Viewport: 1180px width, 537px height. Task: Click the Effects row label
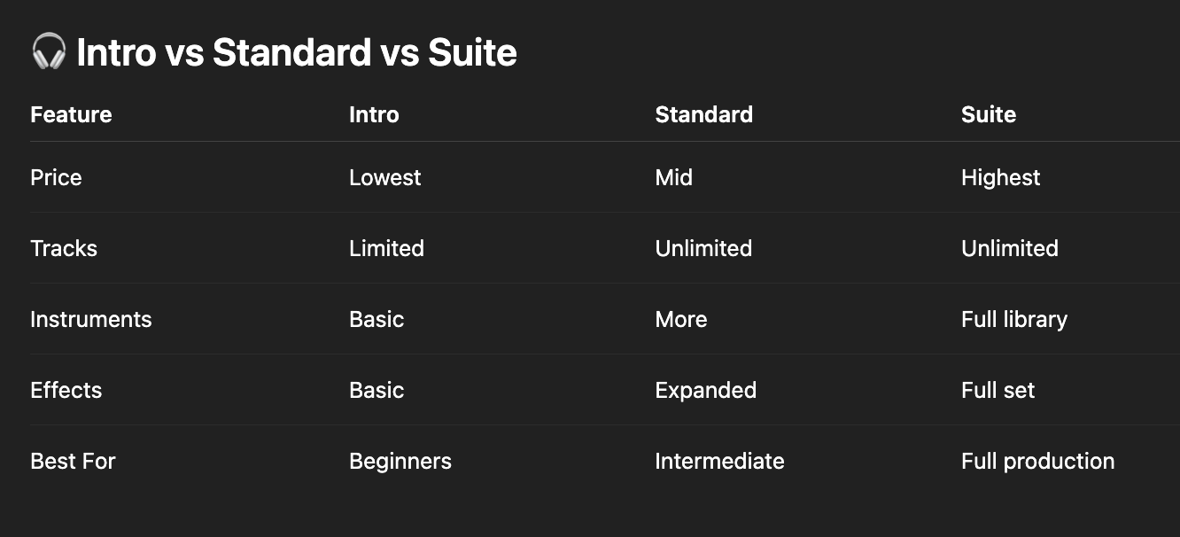pyautogui.click(x=66, y=390)
